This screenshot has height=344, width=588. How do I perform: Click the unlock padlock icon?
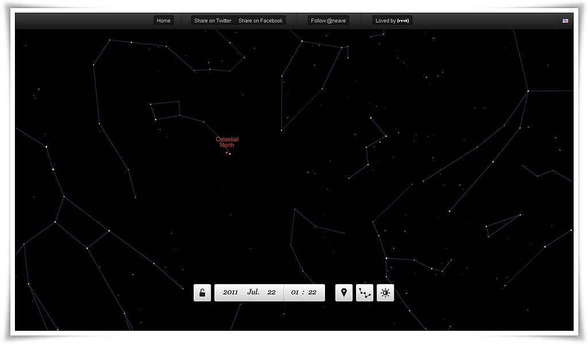point(202,293)
